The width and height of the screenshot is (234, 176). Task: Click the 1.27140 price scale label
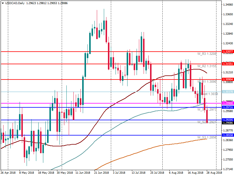[x=228, y=169]
